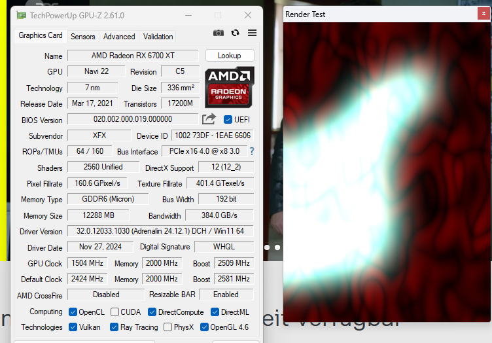Image resolution: width=492 pixels, height=343 pixels.
Task: Click the Lookup button
Action: pyautogui.click(x=230, y=56)
